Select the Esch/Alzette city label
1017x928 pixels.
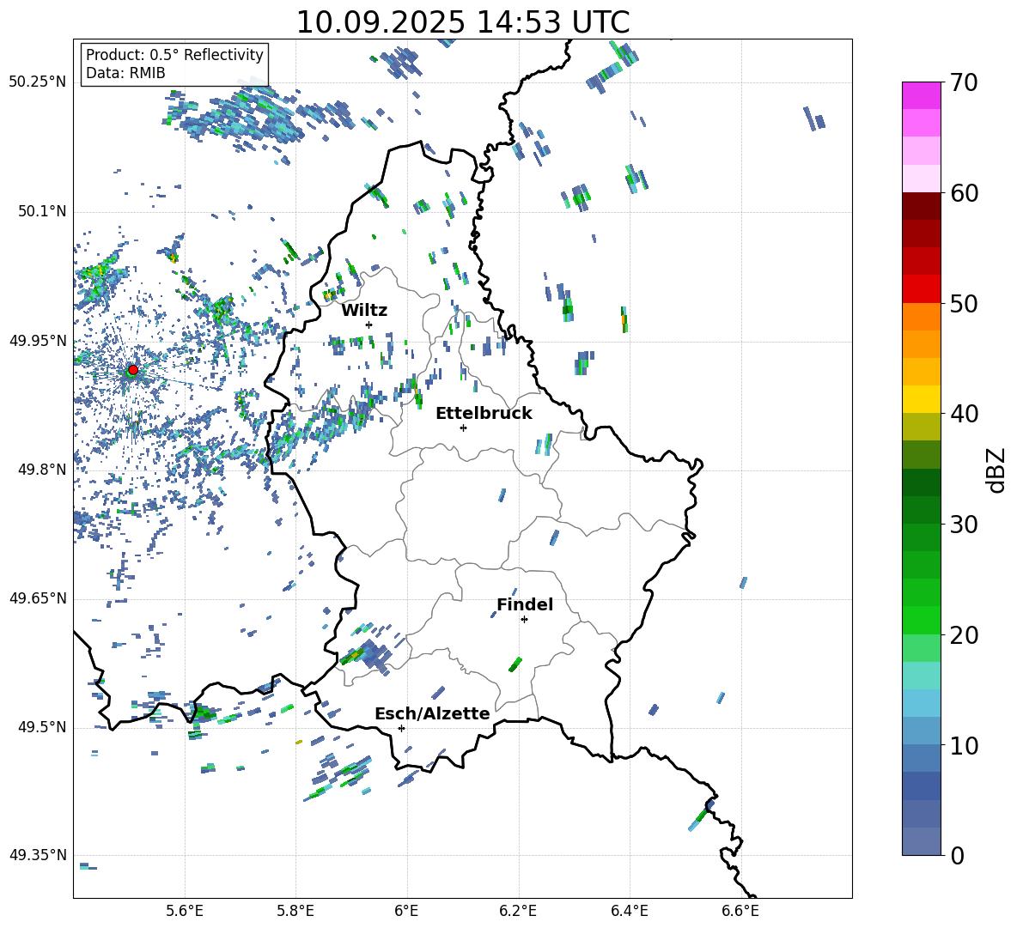pyautogui.click(x=432, y=713)
